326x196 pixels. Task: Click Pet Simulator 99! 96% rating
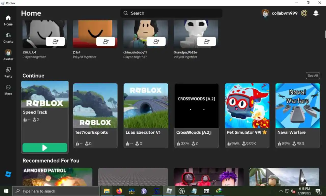(233, 144)
